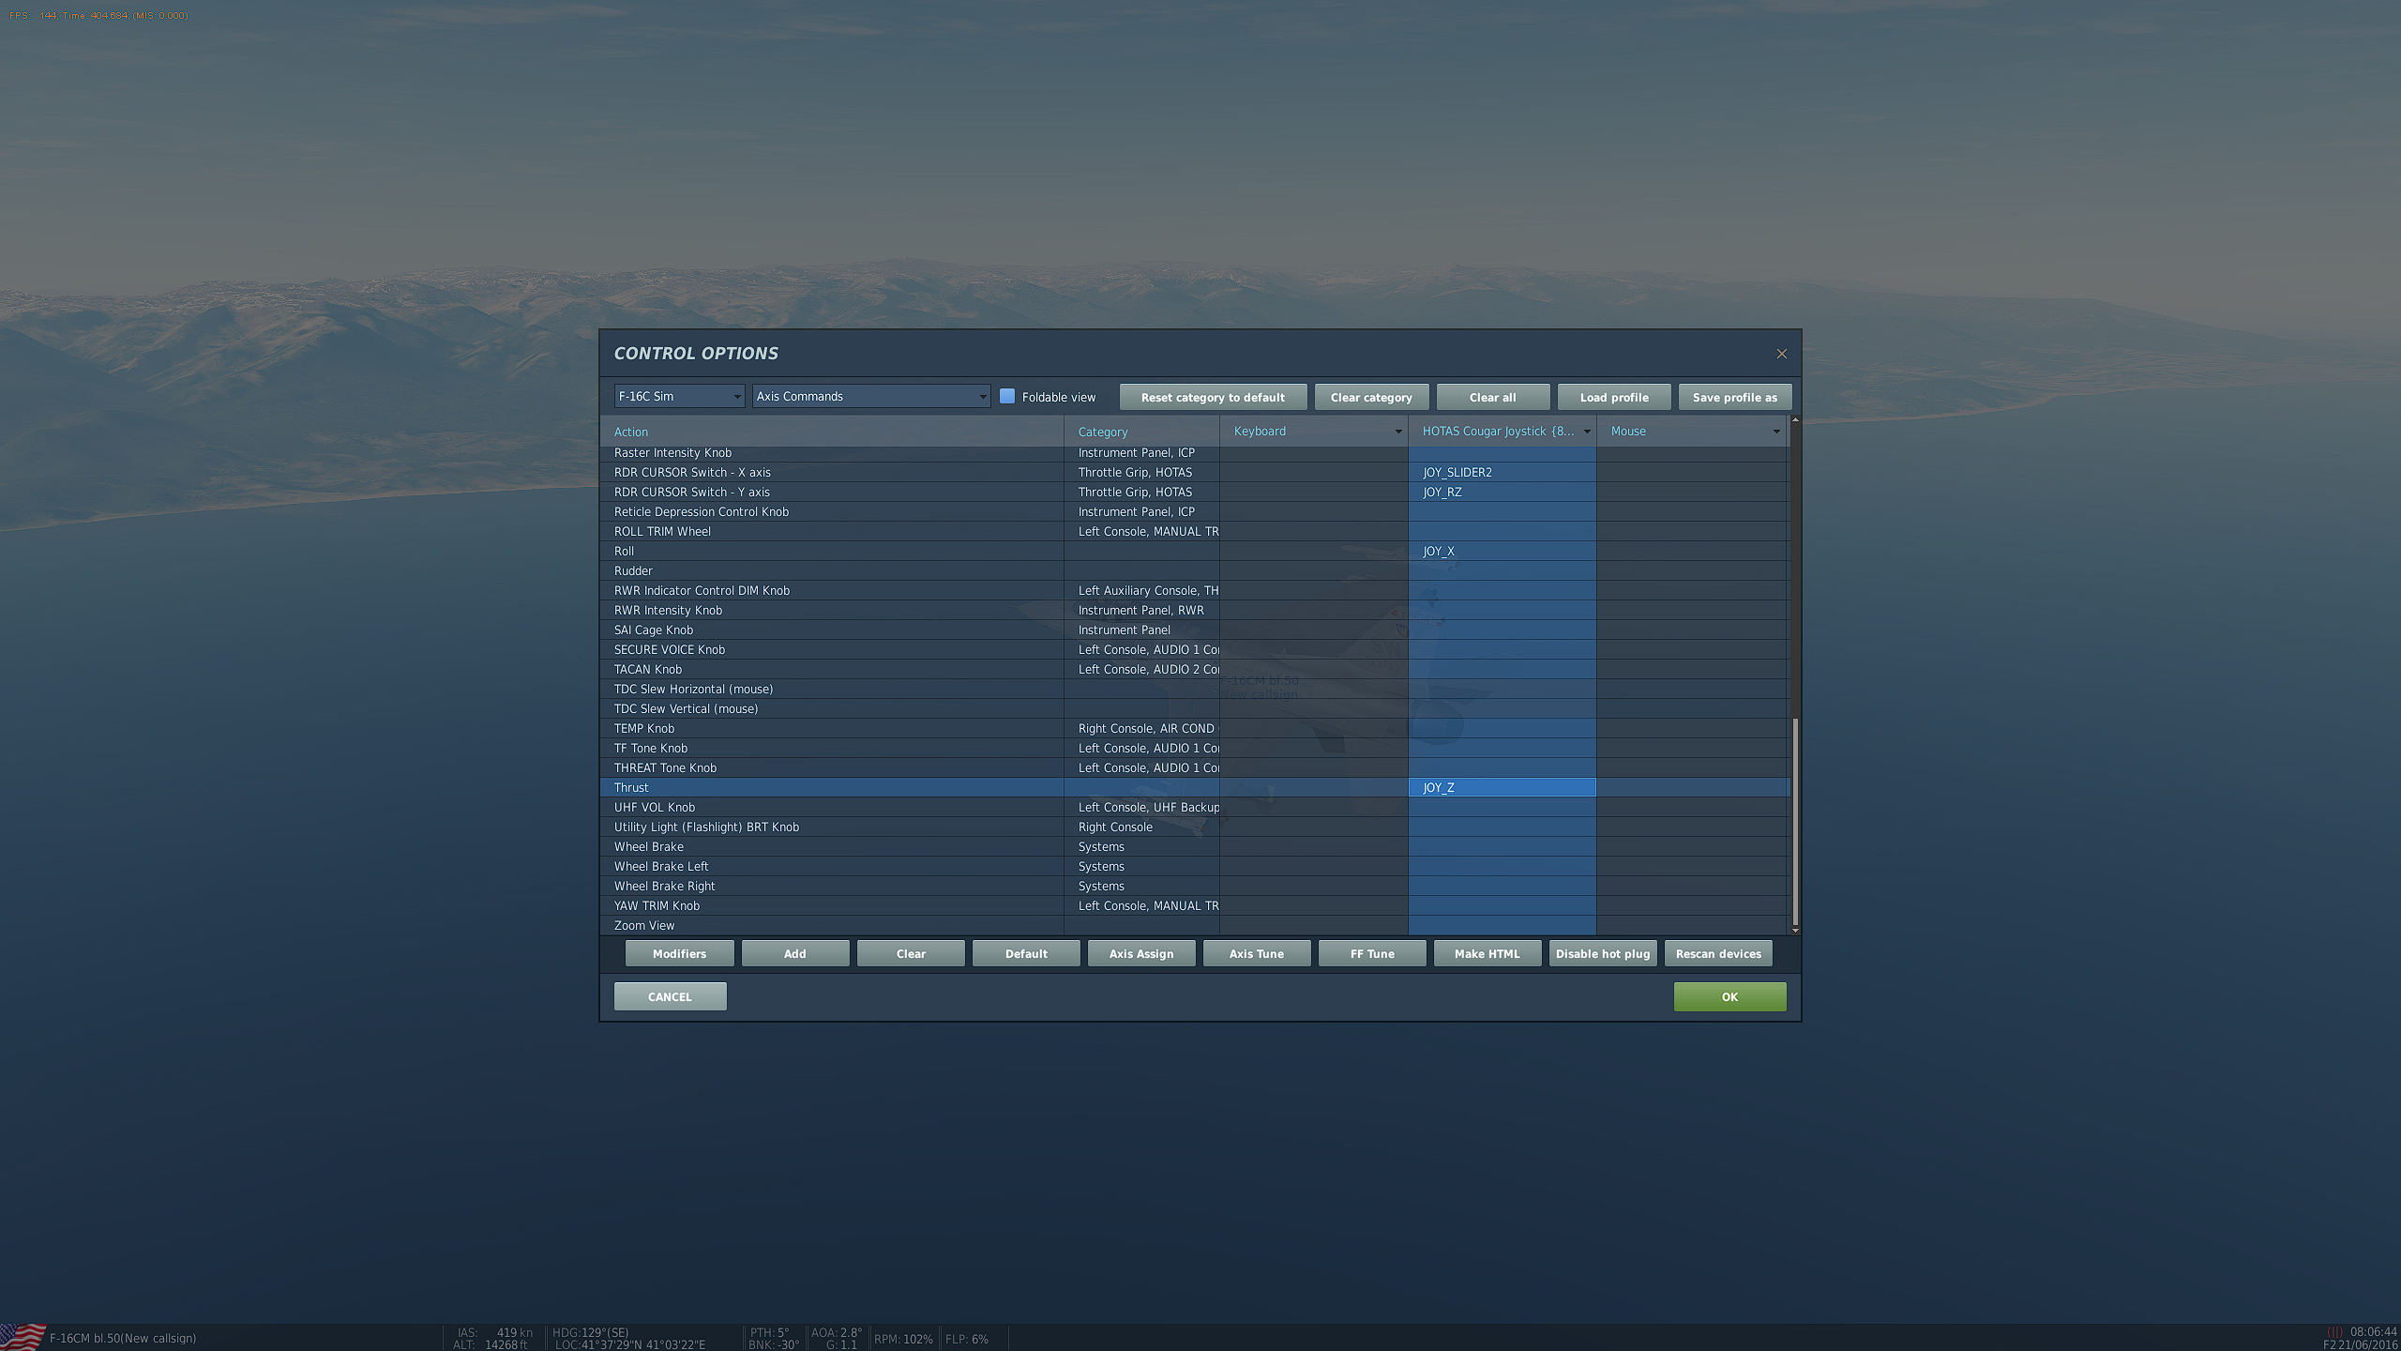Click the Clear category button
Image resolution: width=2401 pixels, height=1351 pixels.
click(1370, 397)
